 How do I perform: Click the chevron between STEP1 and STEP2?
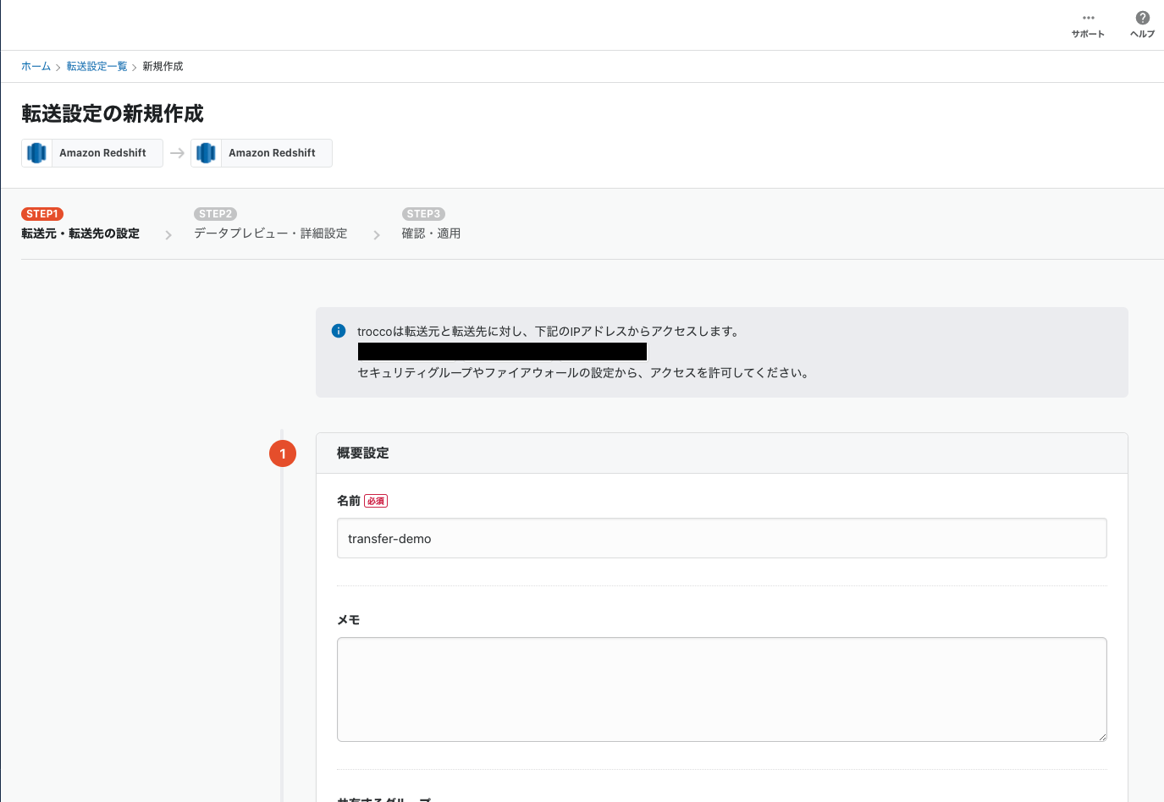(x=168, y=233)
